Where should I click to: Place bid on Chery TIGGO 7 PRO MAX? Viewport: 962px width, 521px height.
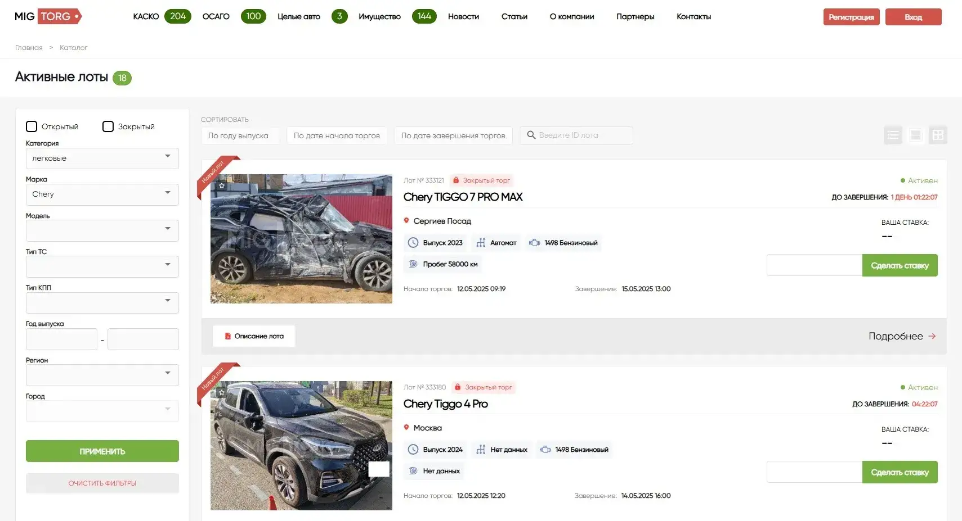point(900,265)
